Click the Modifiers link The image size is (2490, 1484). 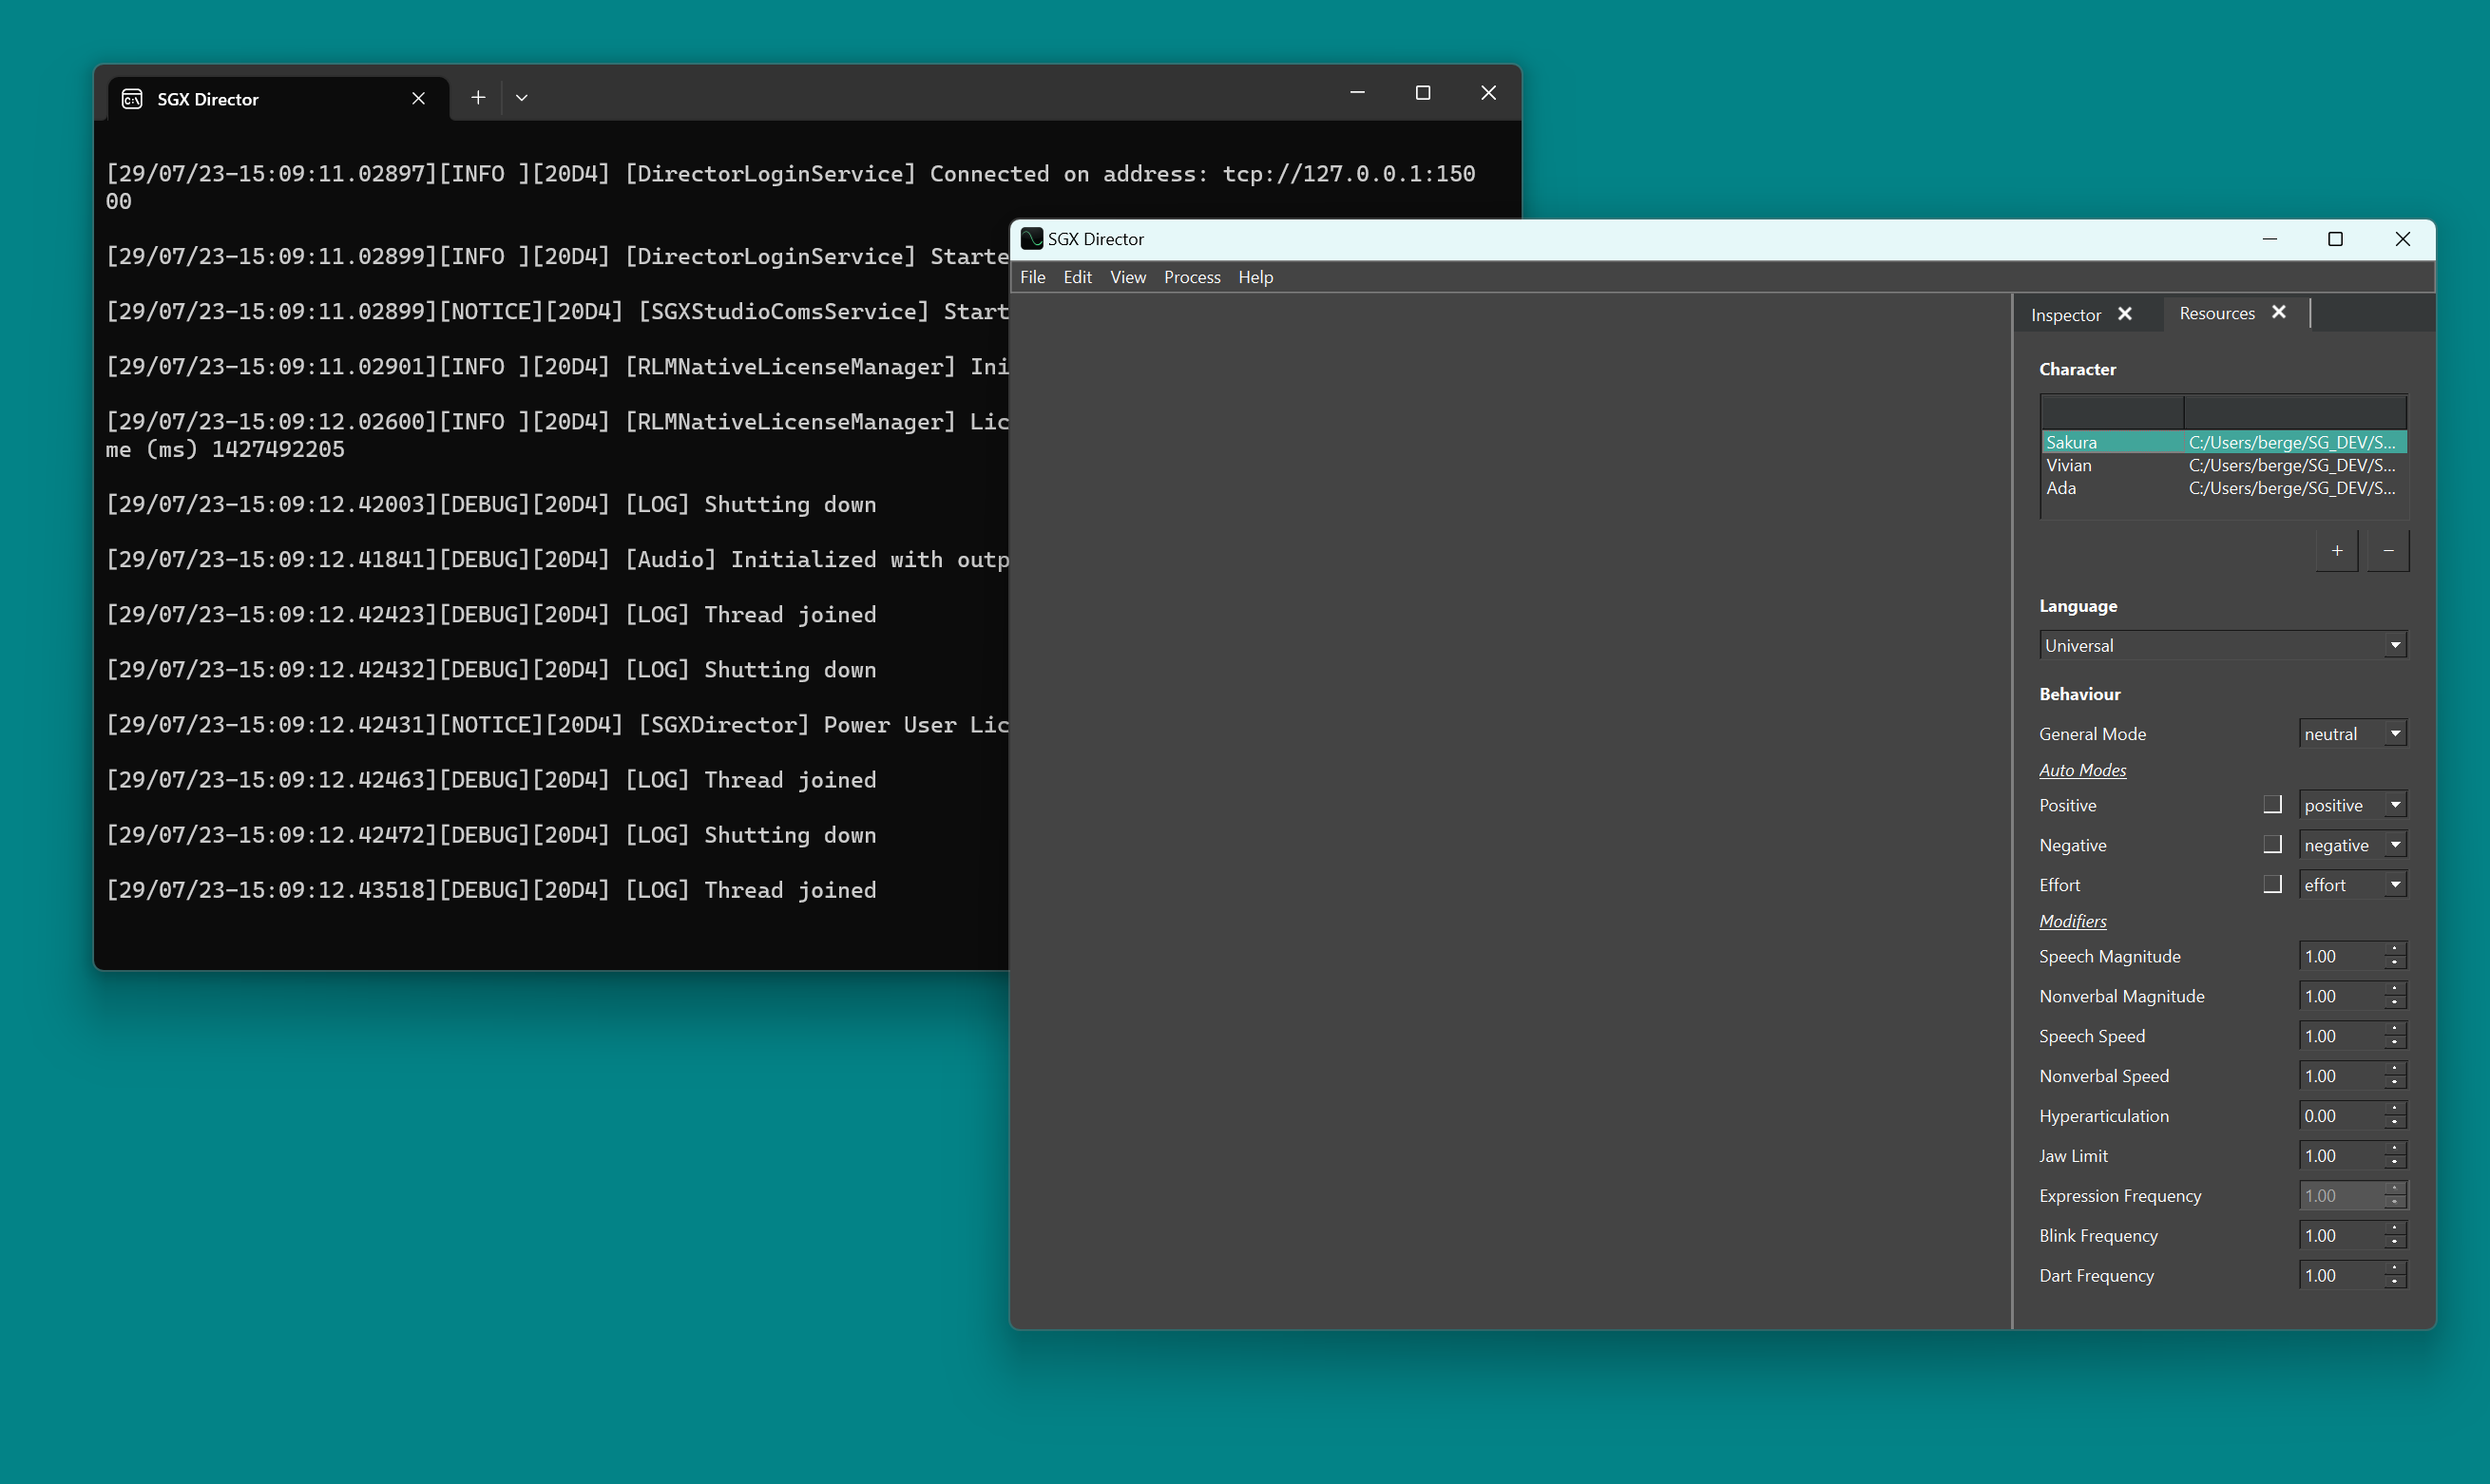coord(2072,921)
